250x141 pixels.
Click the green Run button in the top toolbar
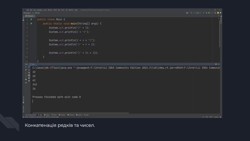(204, 13)
